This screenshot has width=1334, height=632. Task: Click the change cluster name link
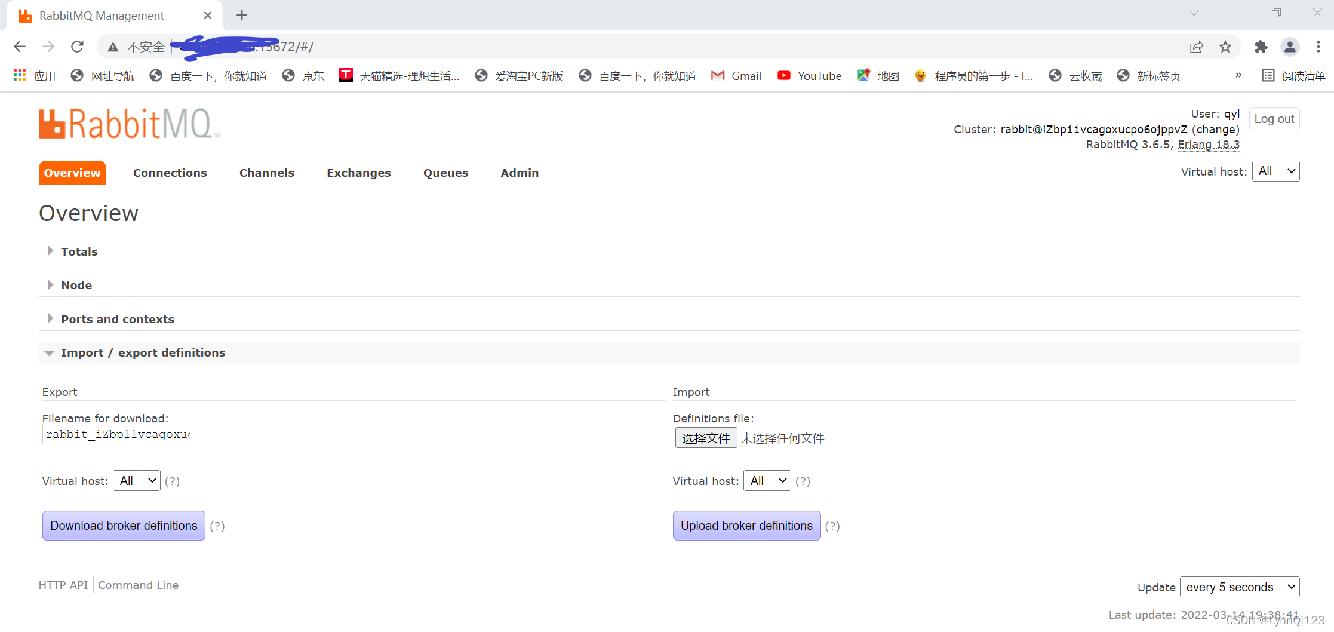(1216, 129)
